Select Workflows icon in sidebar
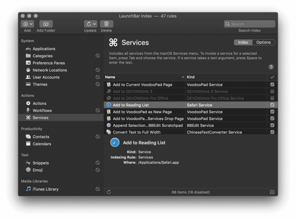The width and height of the screenshot is (296, 220). 28,110
